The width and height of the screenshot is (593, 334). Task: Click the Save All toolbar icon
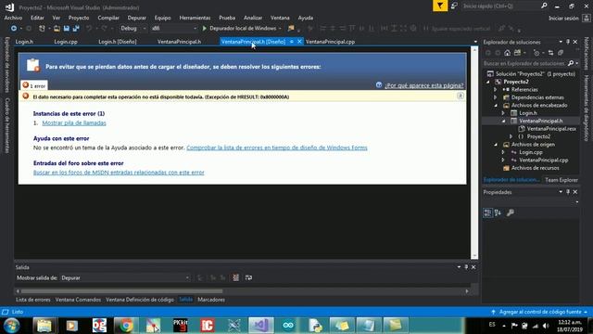tap(76, 29)
